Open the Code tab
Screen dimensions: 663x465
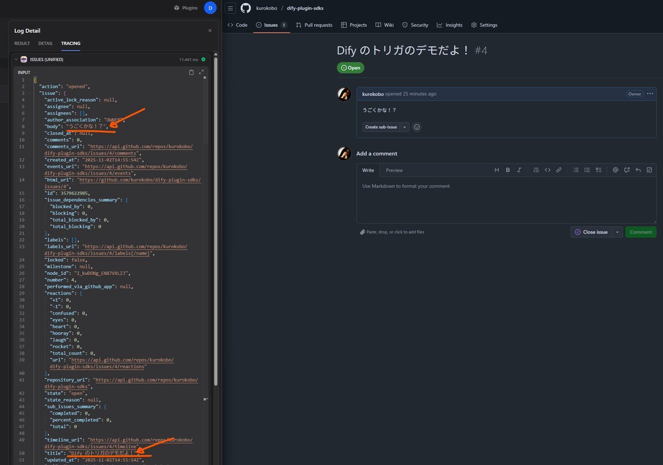coord(238,25)
